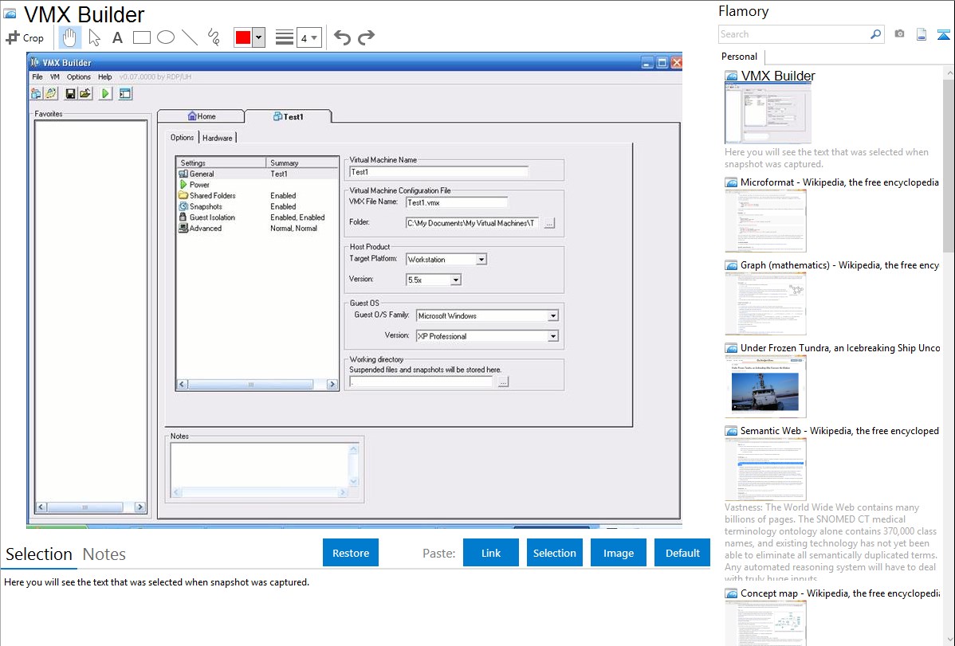Capture a new snapshot with camera icon
Screen dimensions: 955x646
click(899, 34)
